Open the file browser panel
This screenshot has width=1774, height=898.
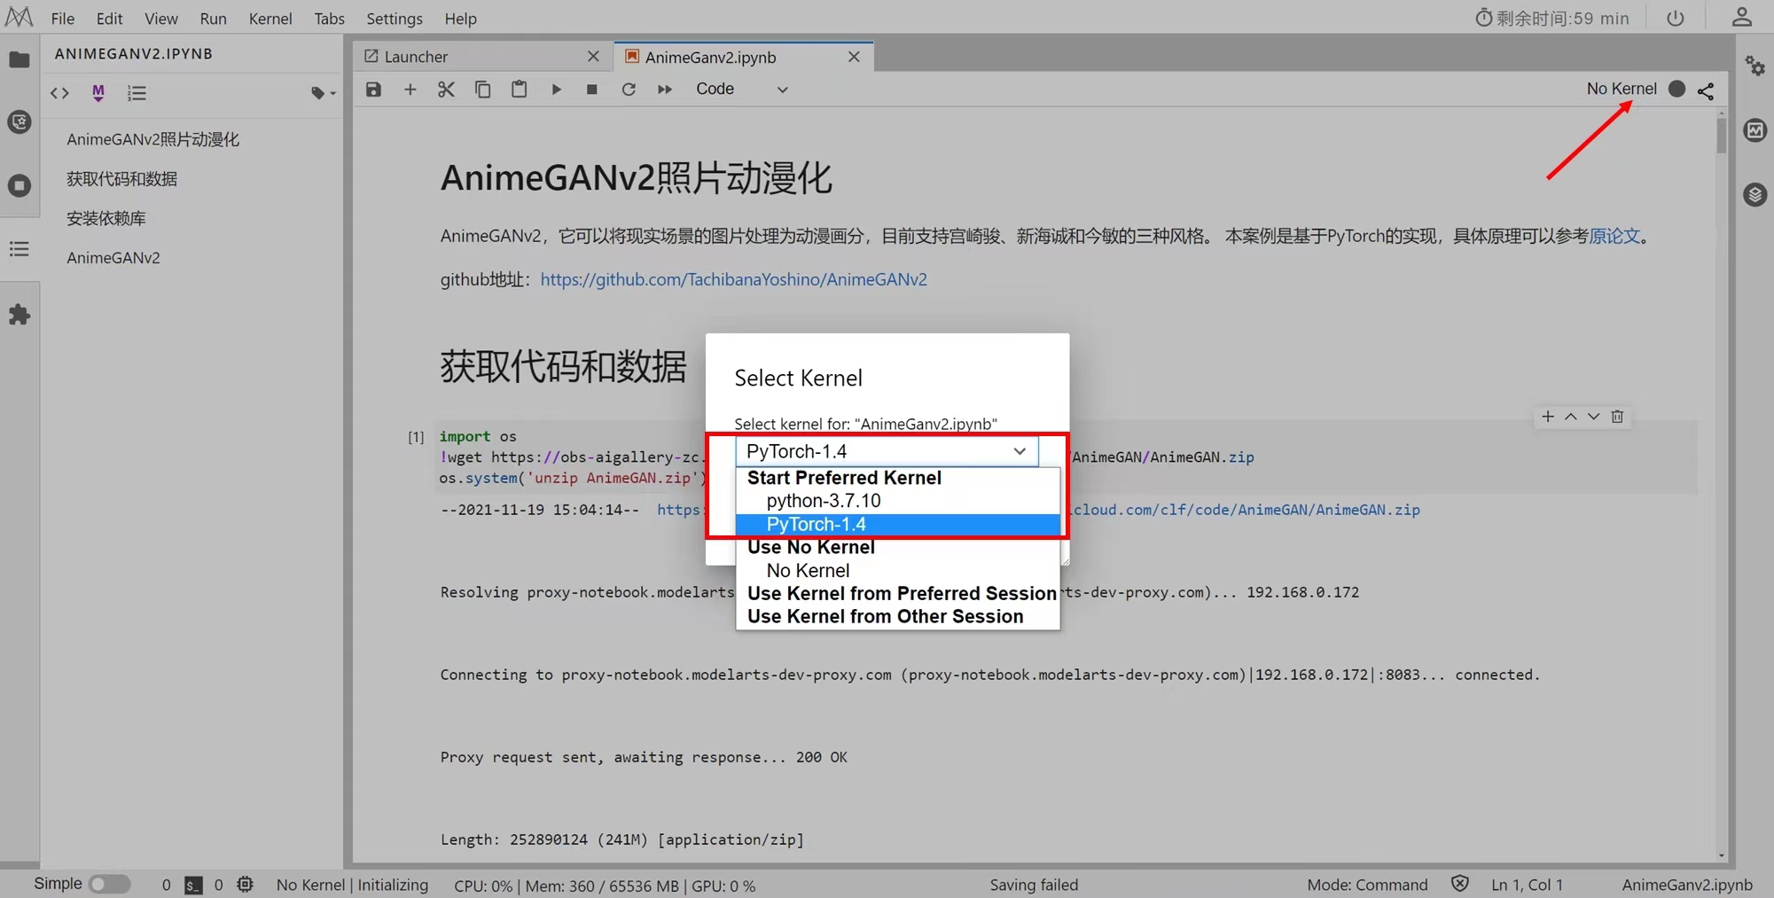[20, 59]
